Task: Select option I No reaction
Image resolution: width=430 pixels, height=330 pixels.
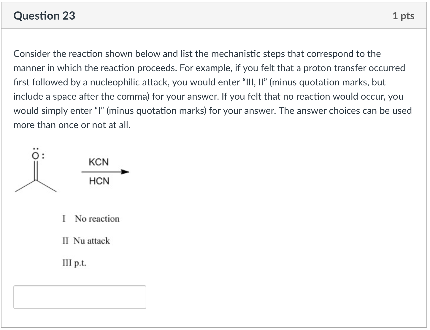Action: (x=91, y=219)
